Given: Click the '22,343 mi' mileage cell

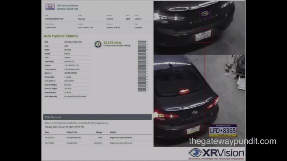Looking at the screenshot, I should point(98,143).
